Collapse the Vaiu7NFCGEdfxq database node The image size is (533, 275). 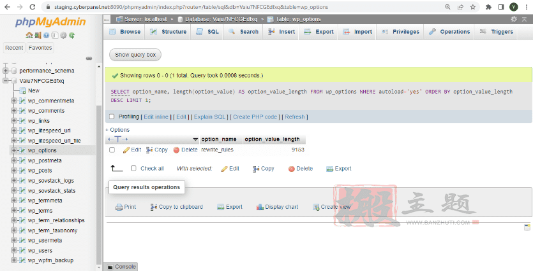[6, 81]
